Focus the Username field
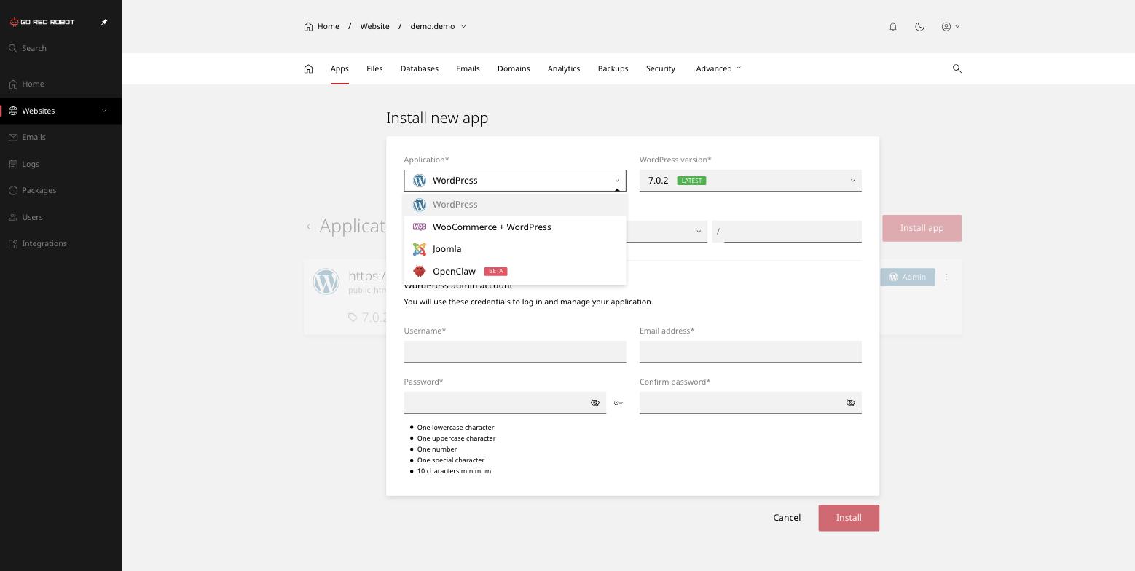 [x=515, y=352]
